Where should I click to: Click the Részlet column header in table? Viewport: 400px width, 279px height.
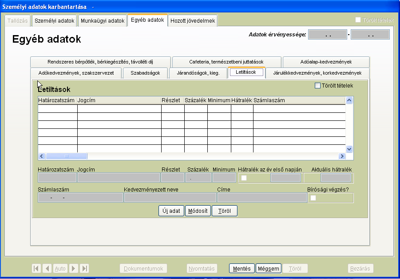tap(173, 100)
